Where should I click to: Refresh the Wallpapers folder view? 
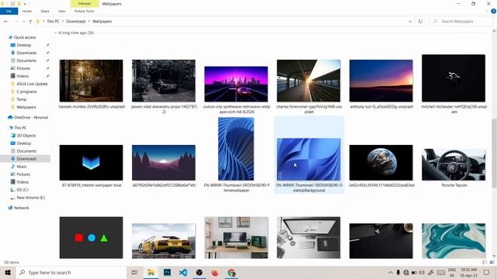pyautogui.click(x=420, y=21)
